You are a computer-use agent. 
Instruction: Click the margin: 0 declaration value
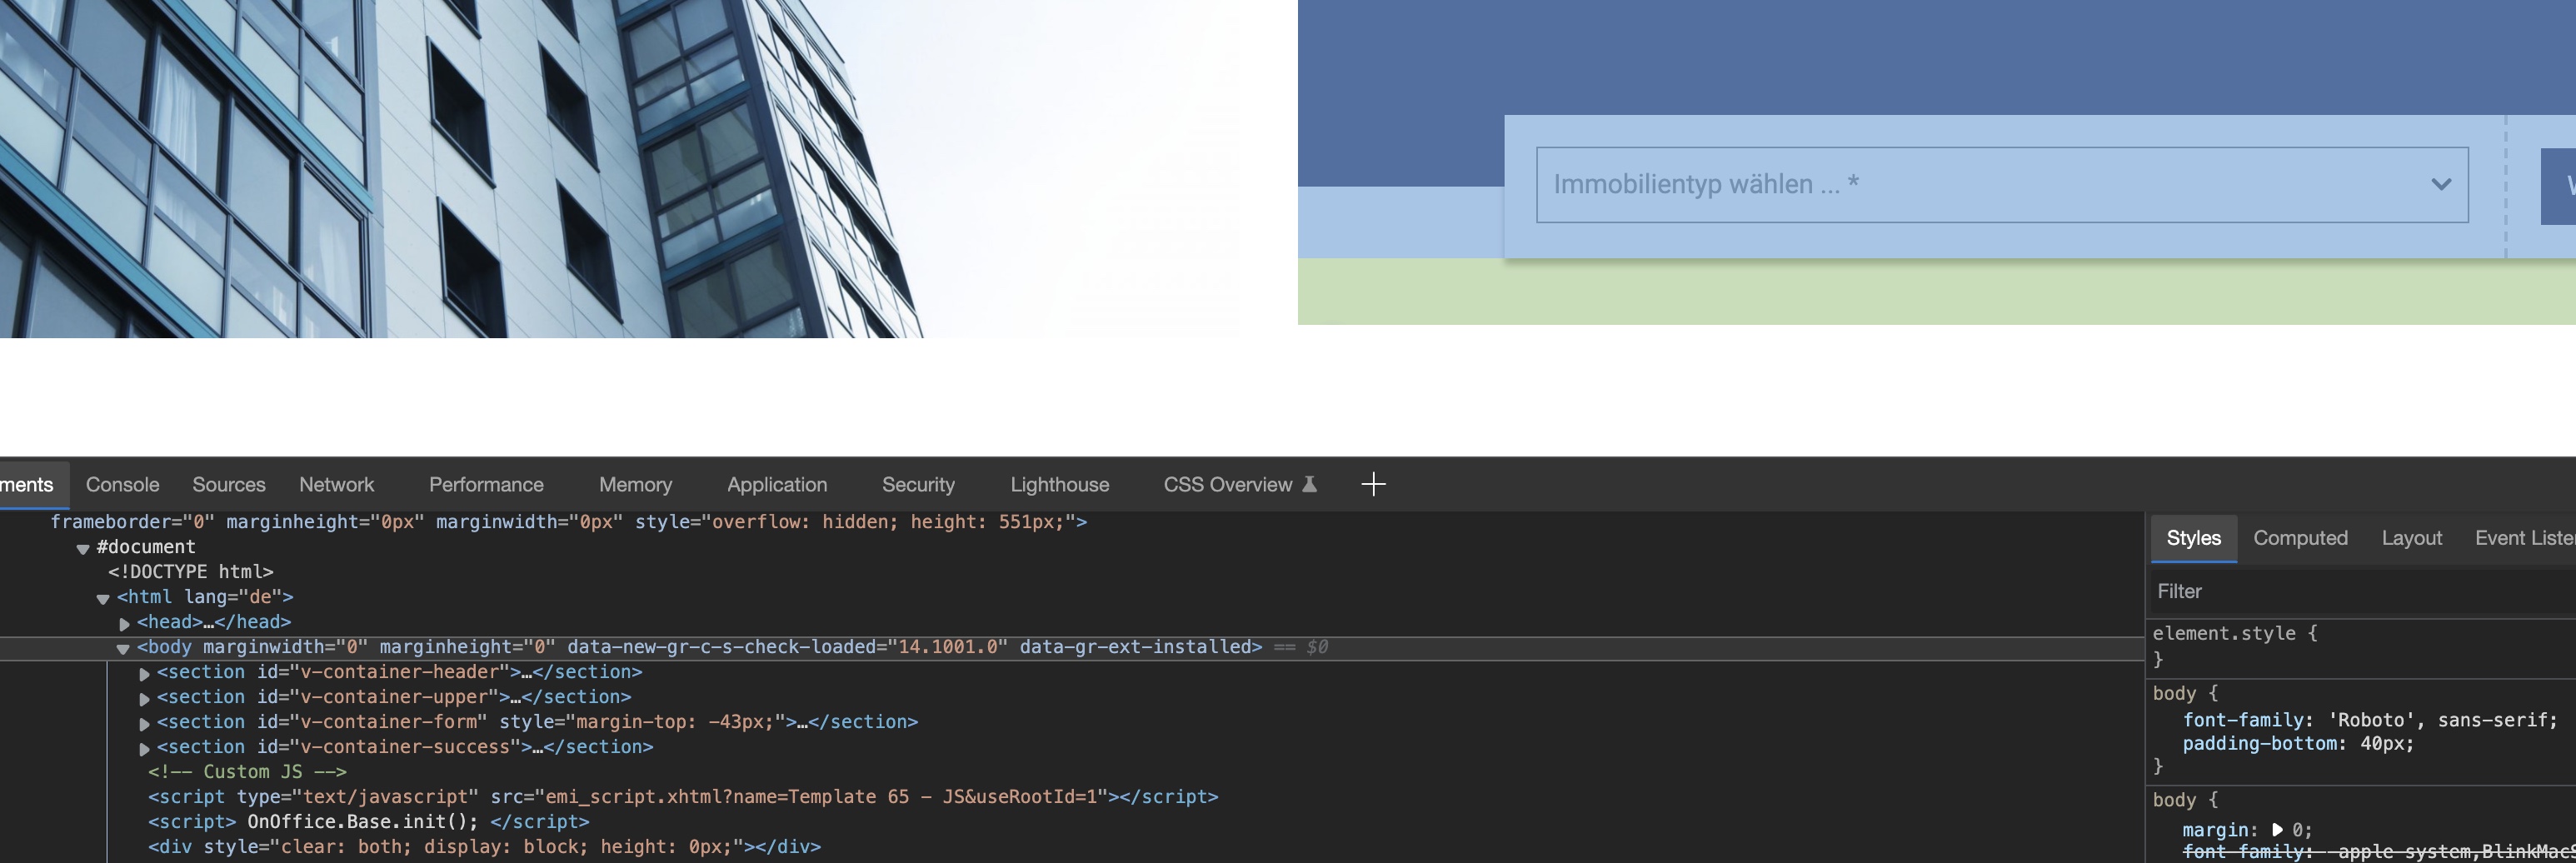2301,830
